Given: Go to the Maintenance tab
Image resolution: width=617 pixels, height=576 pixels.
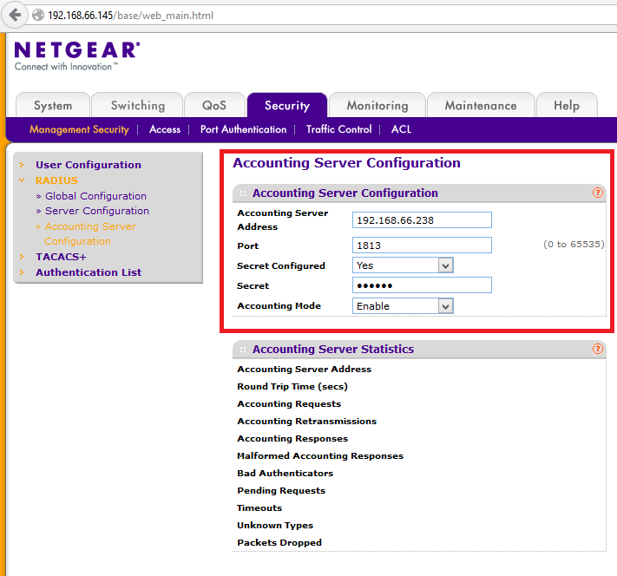Looking at the screenshot, I should pyautogui.click(x=480, y=106).
